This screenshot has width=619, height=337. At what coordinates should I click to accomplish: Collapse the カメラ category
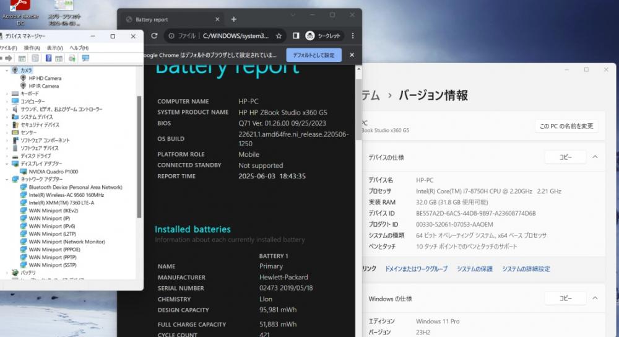click(7, 71)
